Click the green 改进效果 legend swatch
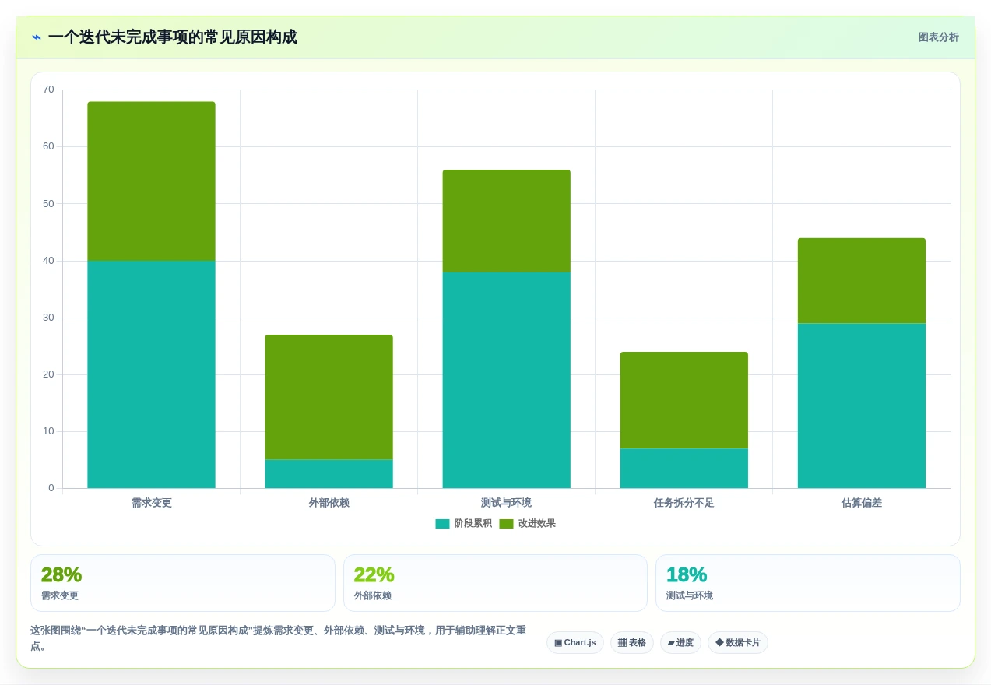 tap(506, 524)
